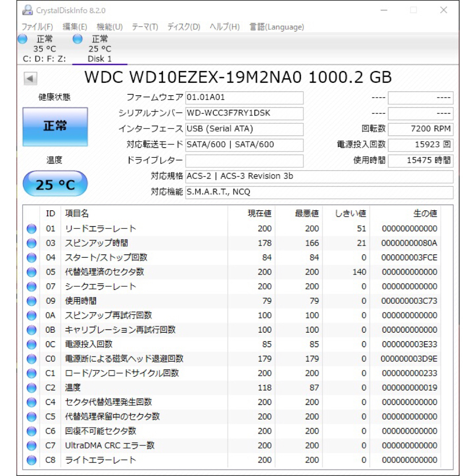Click raw value 000000000233
The height and width of the screenshot is (476, 476).
tap(409, 373)
